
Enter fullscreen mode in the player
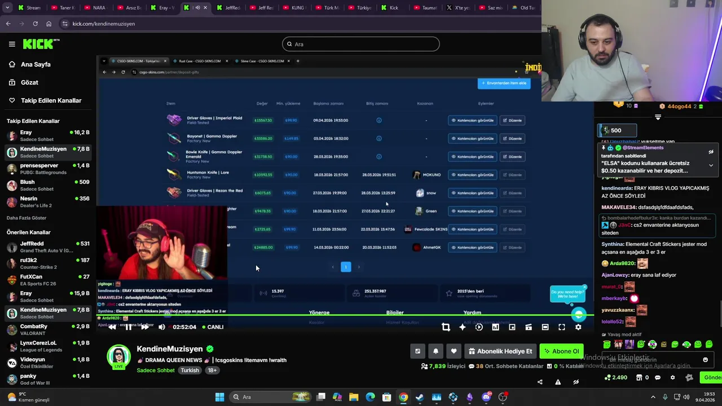[562, 327]
